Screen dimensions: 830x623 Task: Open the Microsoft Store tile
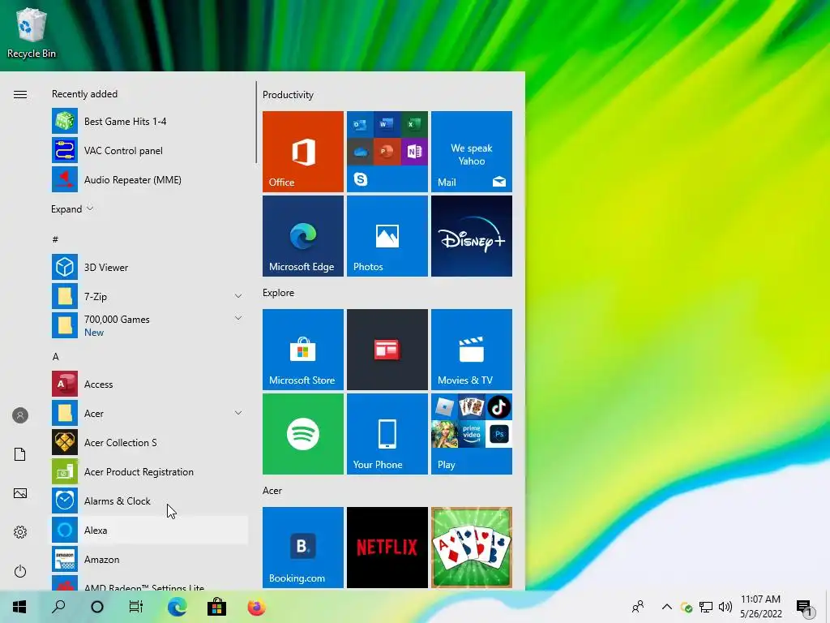pos(303,350)
